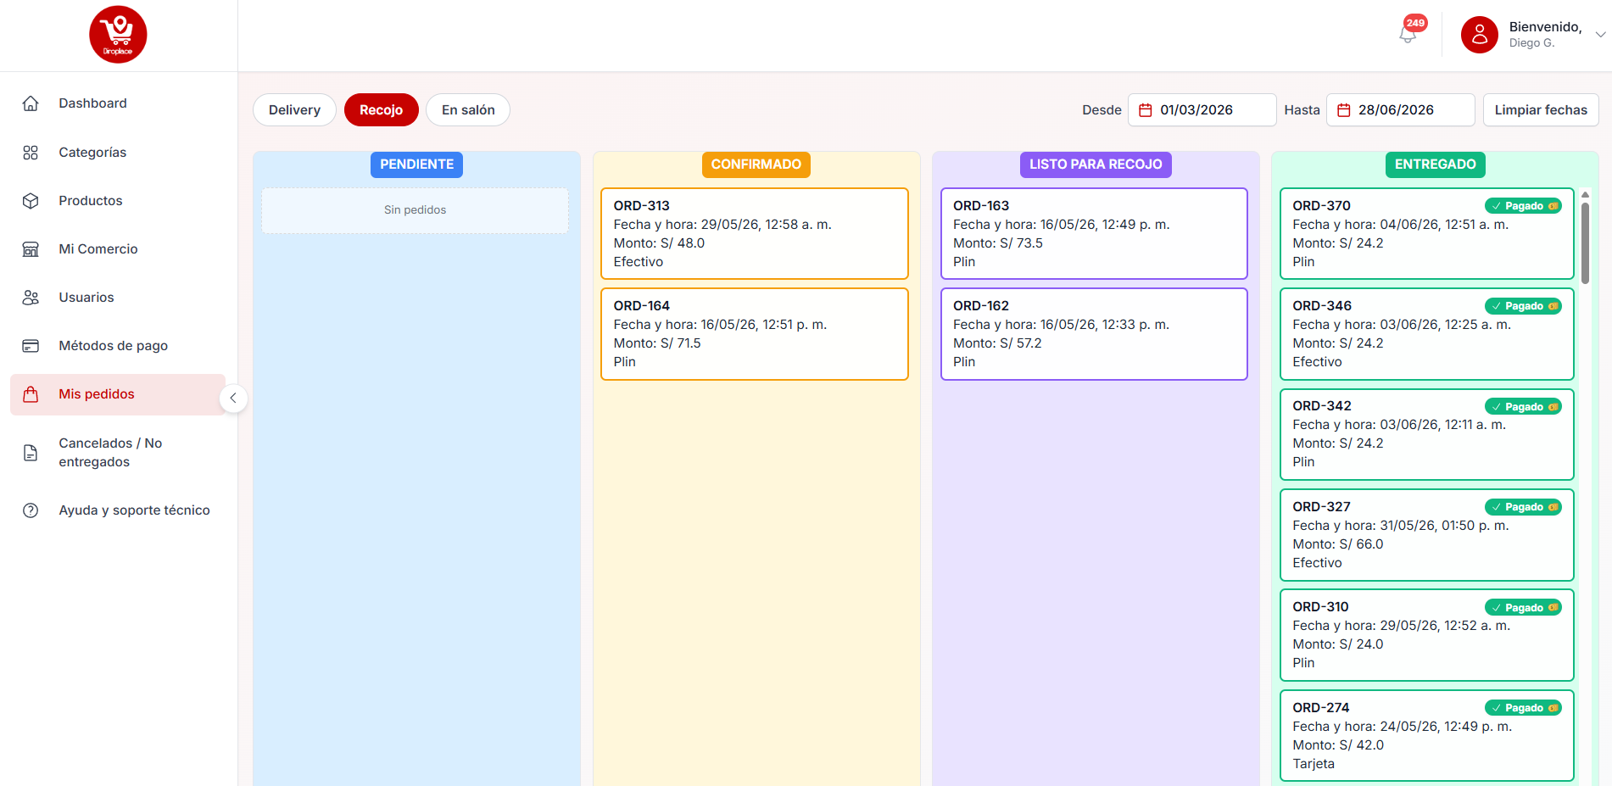Click the LISTO PARA RECOJO column header
This screenshot has width=1612, height=786.
(x=1096, y=164)
